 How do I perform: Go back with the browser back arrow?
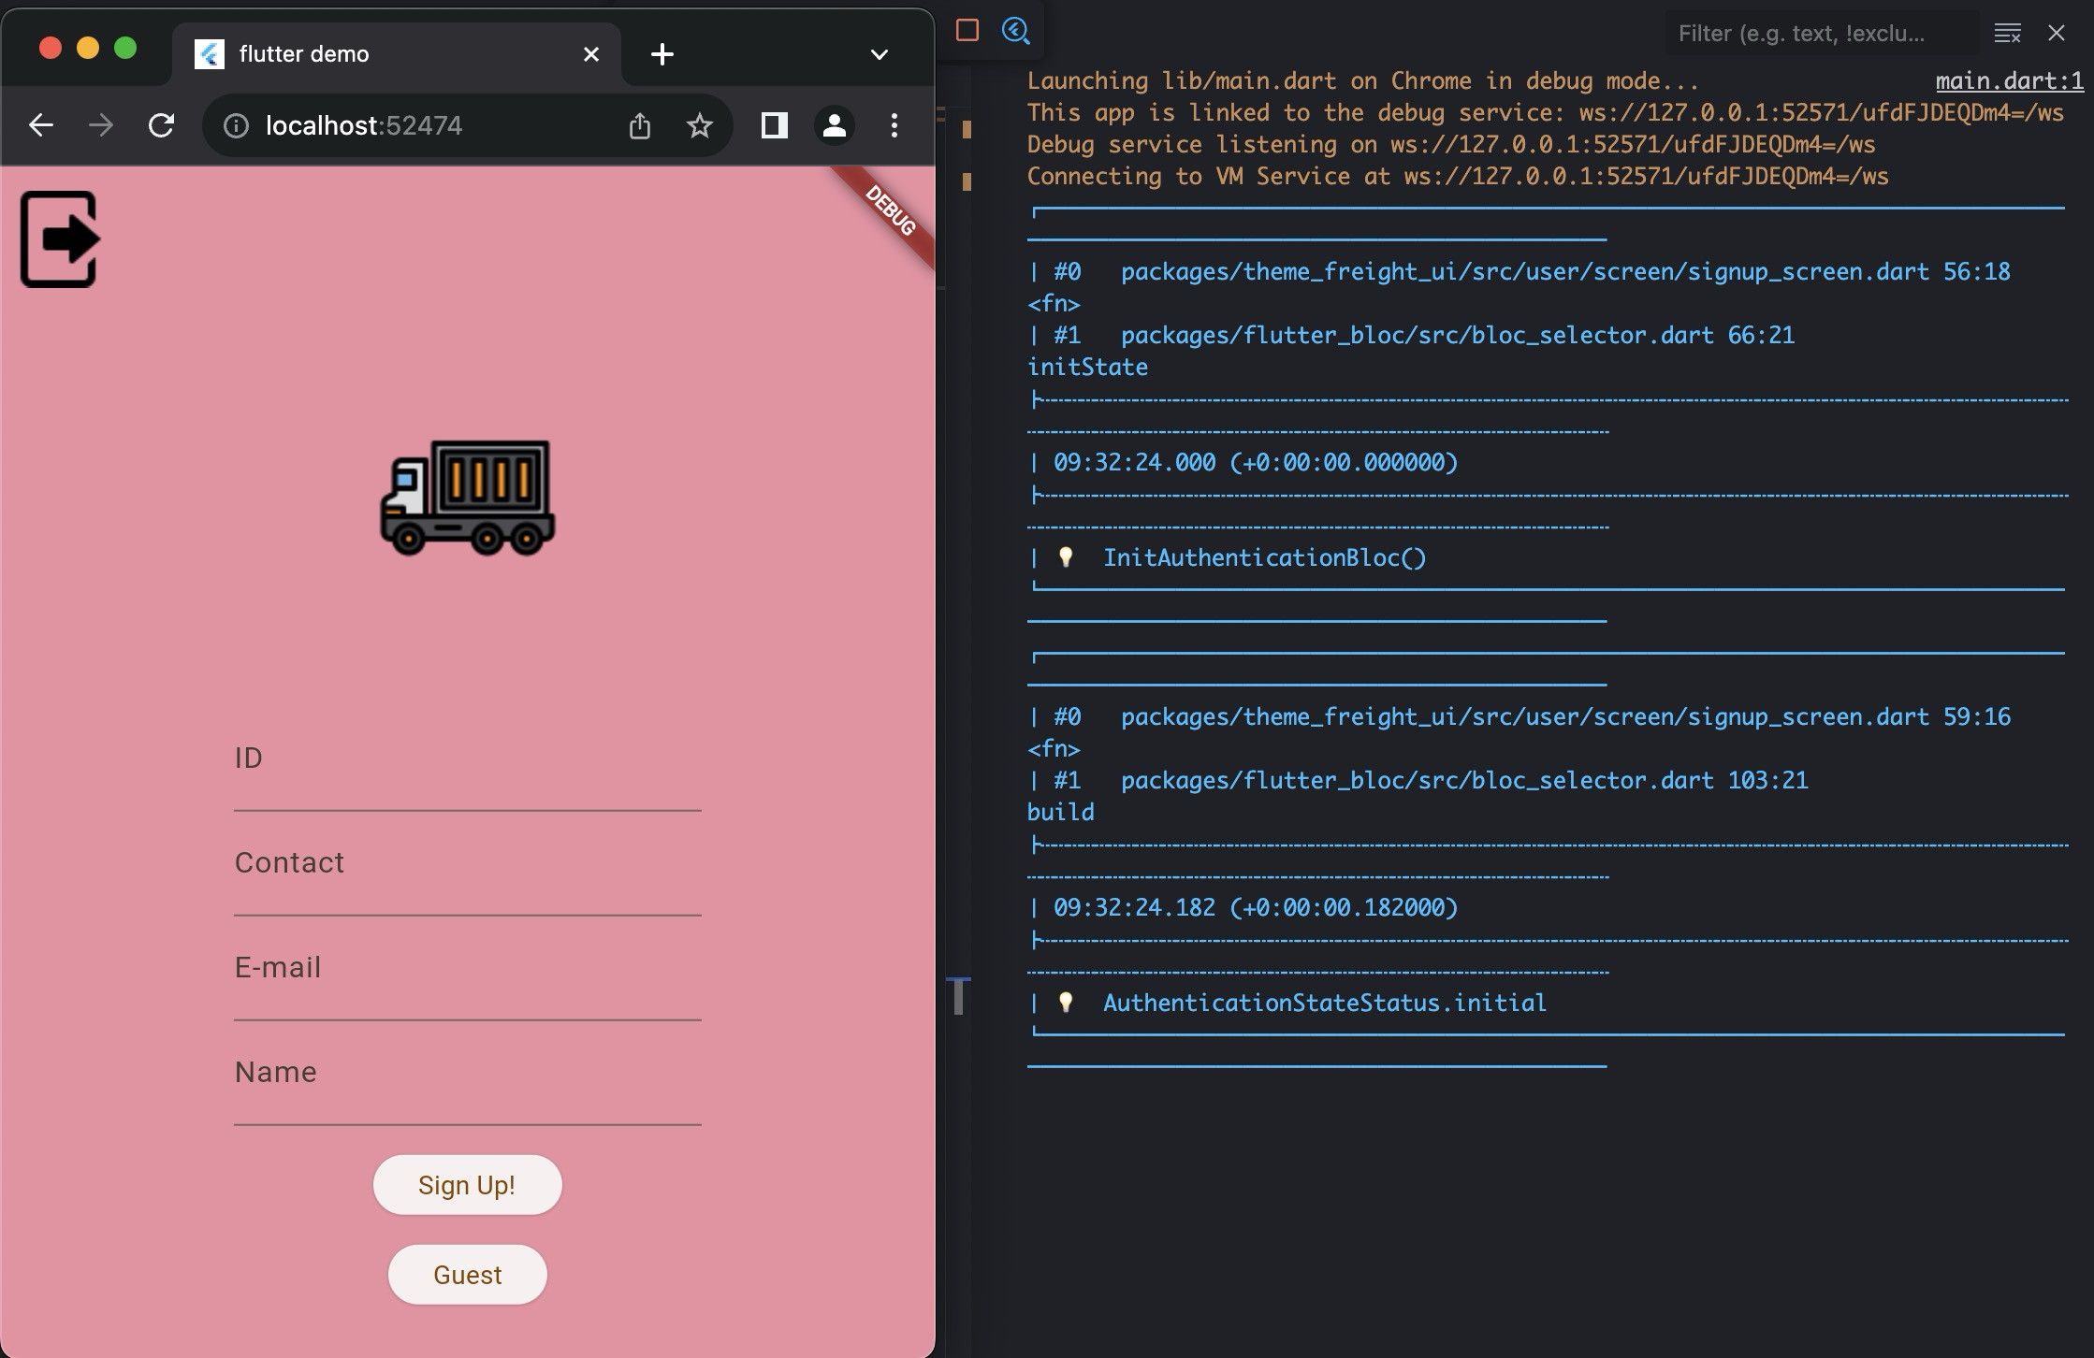[41, 125]
